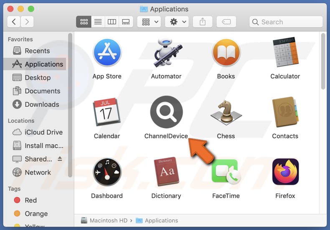330x230 pixels.
Task: Select the Chess app icon
Action: point(226,113)
